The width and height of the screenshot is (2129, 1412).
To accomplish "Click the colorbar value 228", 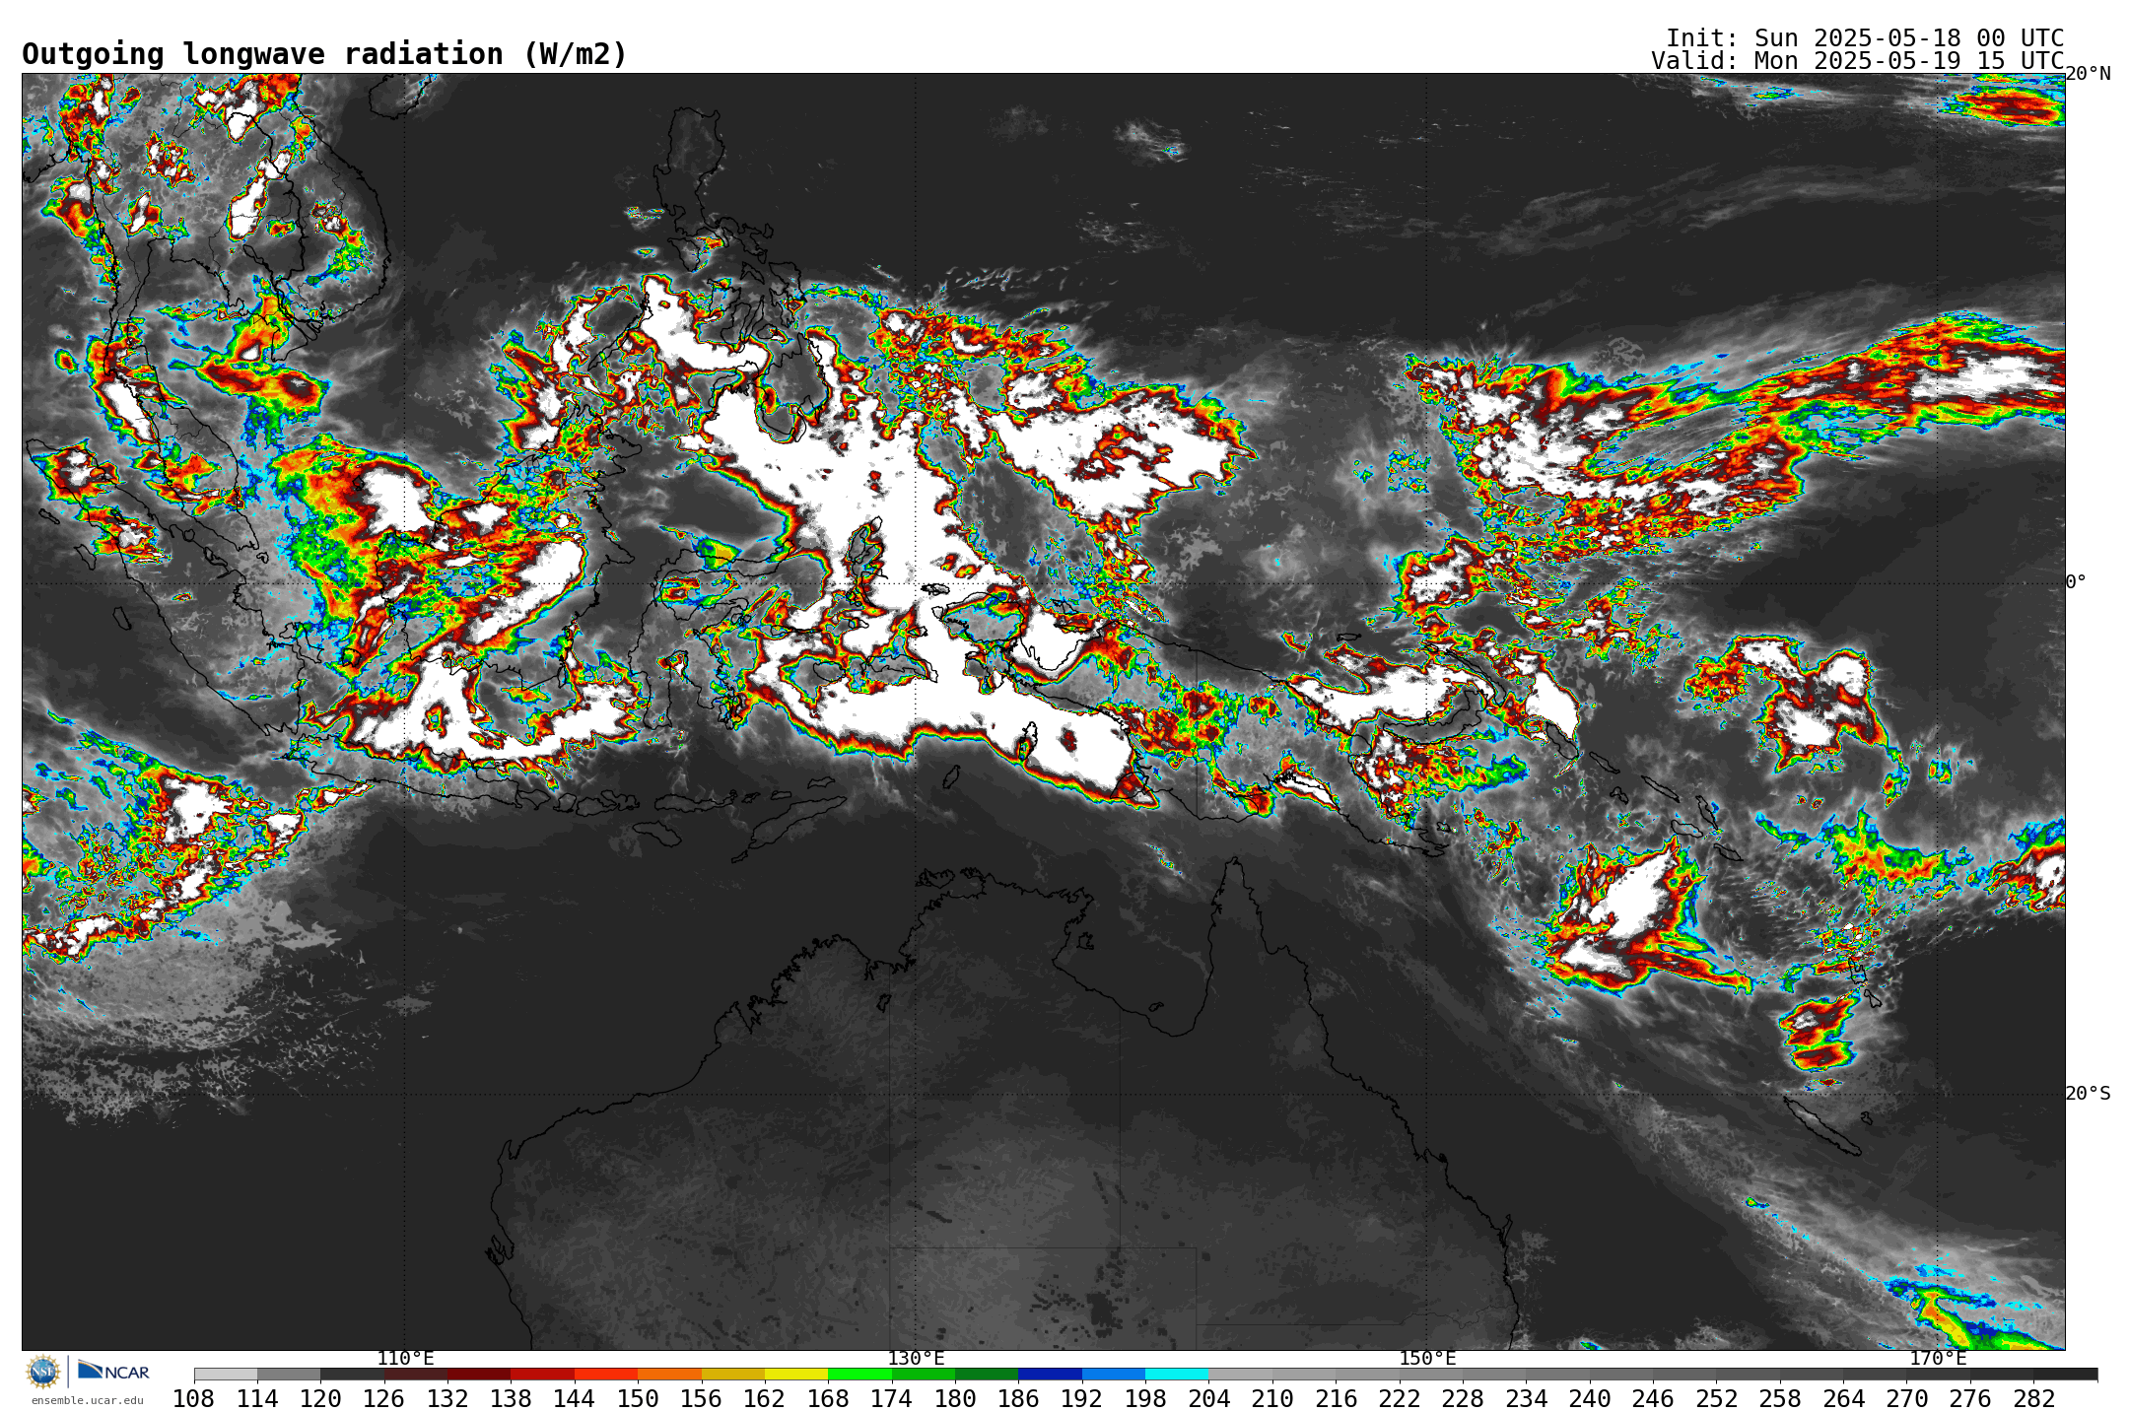I will point(1463,1399).
